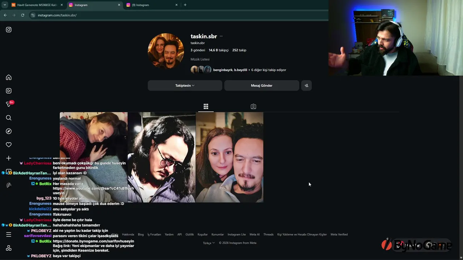This screenshot has height=260, width=463.
Task: Switch to Havit Gamenote MS966SE tab
Action: pos(36,5)
